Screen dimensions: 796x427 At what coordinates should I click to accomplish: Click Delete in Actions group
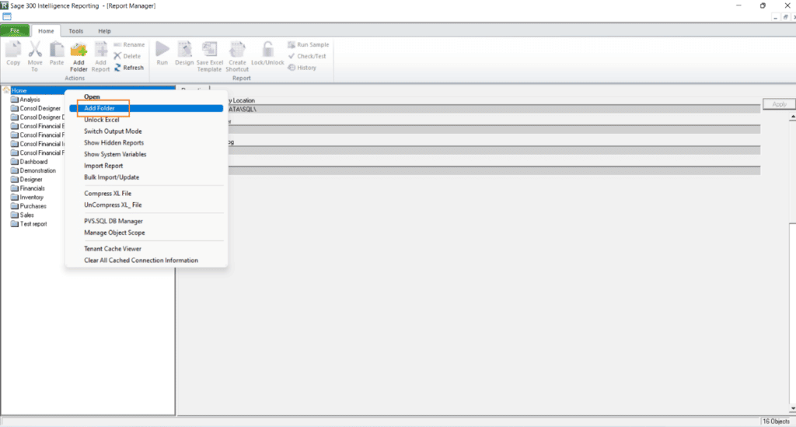point(127,56)
